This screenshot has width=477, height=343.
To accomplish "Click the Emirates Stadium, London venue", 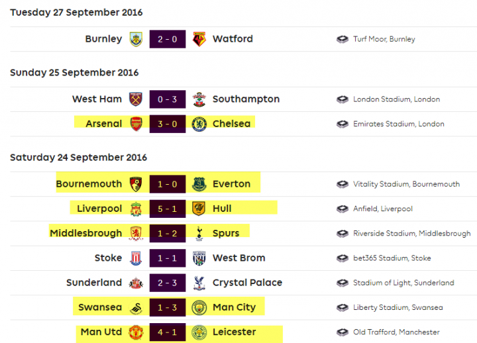I will [399, 124].
